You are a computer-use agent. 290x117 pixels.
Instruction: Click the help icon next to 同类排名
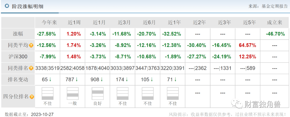[x=31, y=68]
